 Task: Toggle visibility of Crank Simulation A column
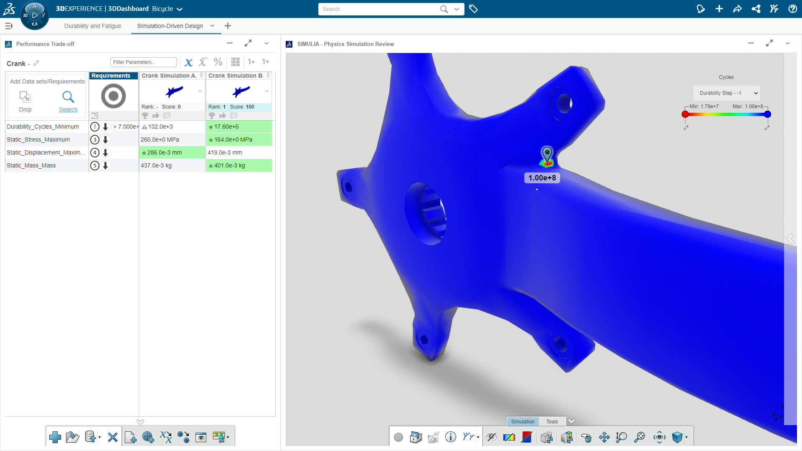click(203, 76)
